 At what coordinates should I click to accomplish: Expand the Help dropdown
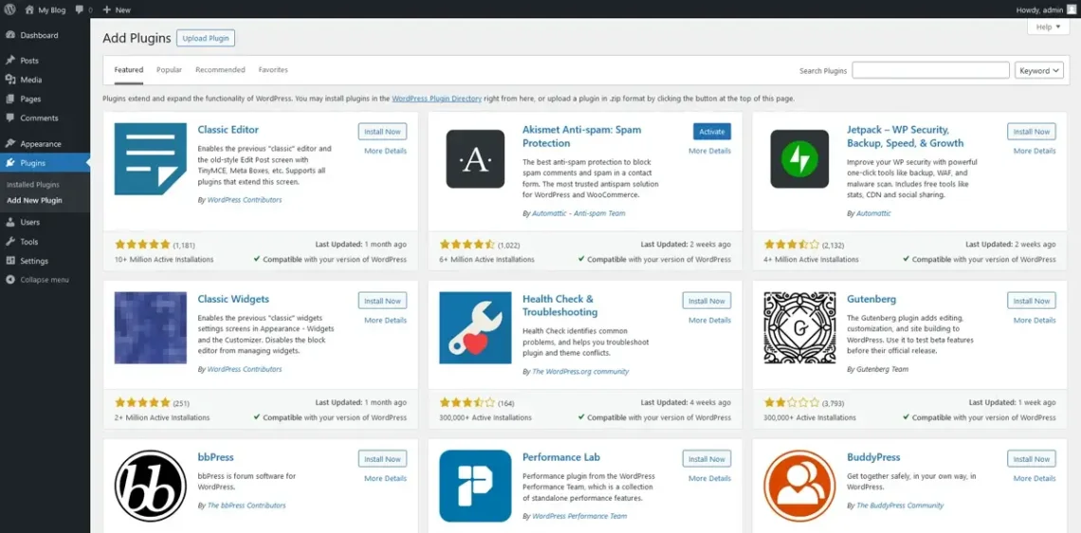(1048, 27)
